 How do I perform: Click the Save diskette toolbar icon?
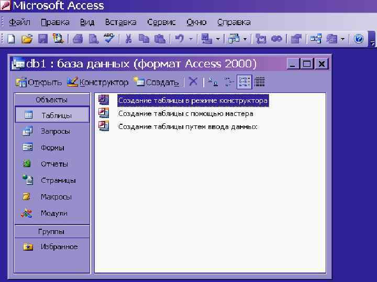point(43,39)
